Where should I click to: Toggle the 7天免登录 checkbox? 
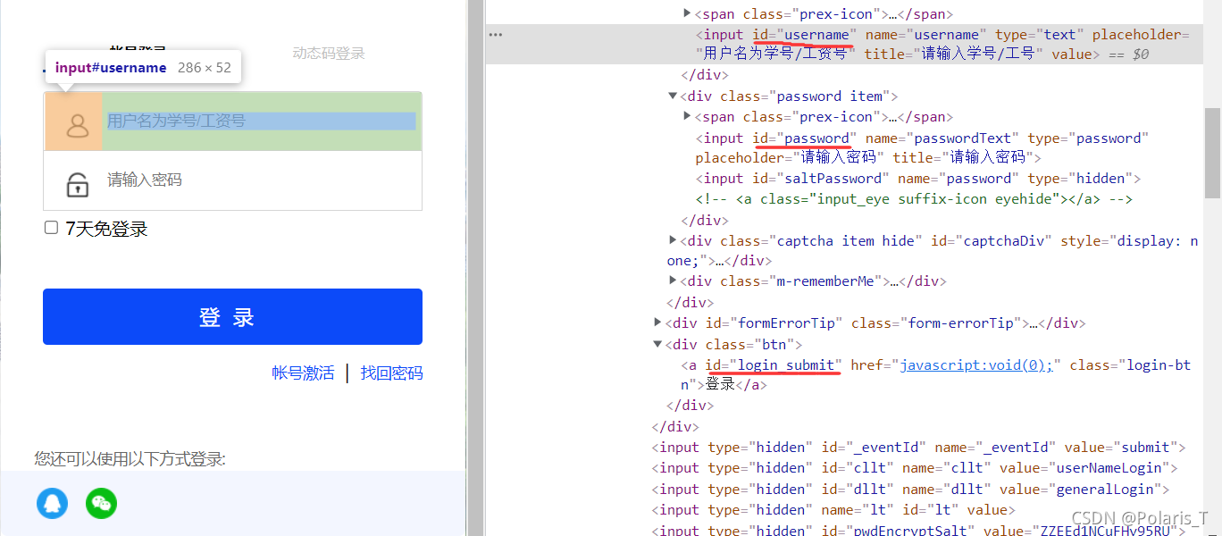point(52,228)
